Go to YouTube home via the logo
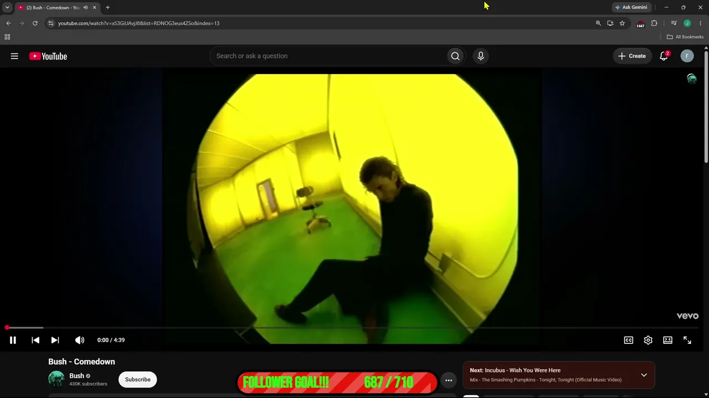This screenshot has width=709, height=398. [48, 56]
